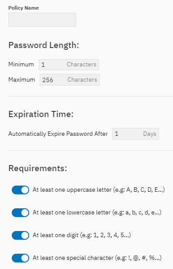The height and width of the screenshot is (269, 173).
Task: Toggle the special character requirement switch
Action: pyautogui.click(x=20, y=258)
